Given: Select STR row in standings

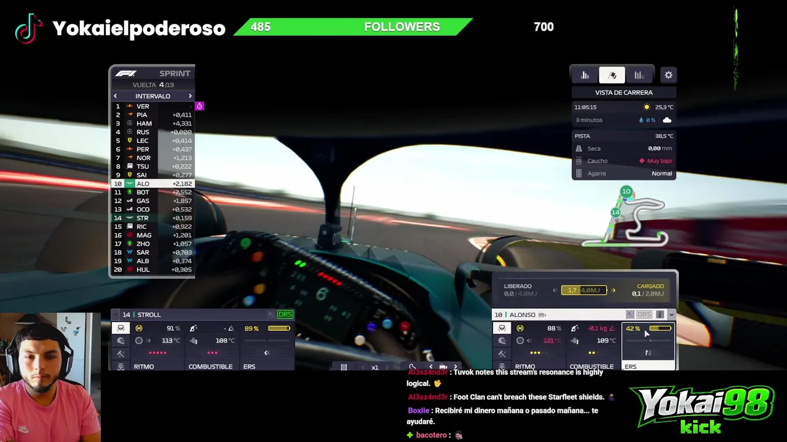Looking at the screenshot, I should pyautogui.click(x=152, y=218).
